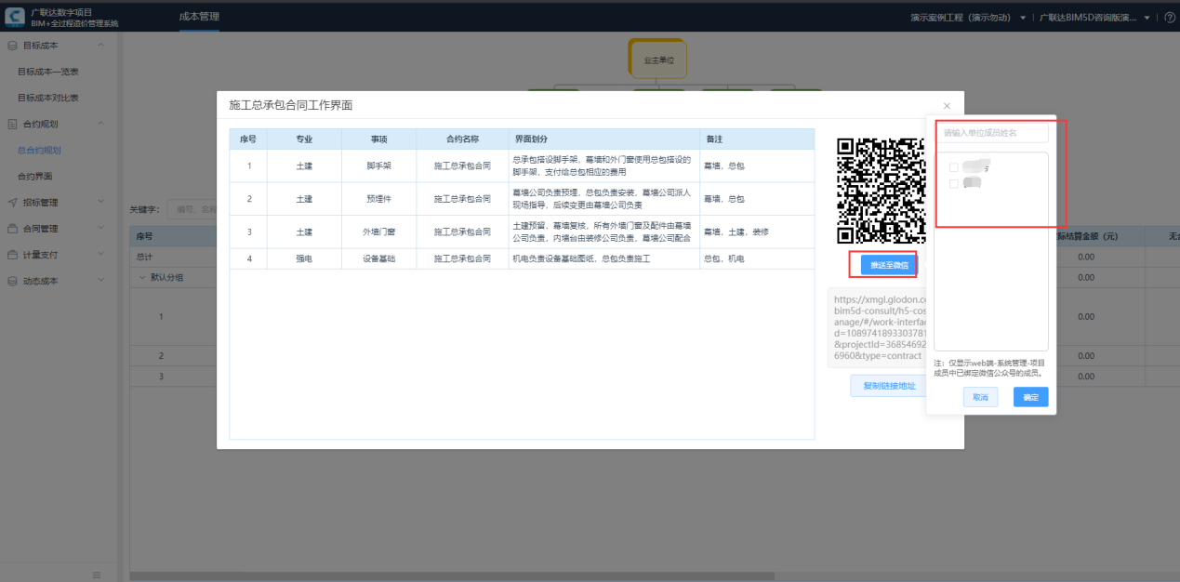Click the 设备基础 cell

(379, 258)
